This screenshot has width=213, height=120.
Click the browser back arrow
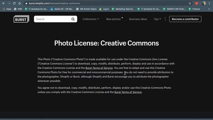[4, 3]
